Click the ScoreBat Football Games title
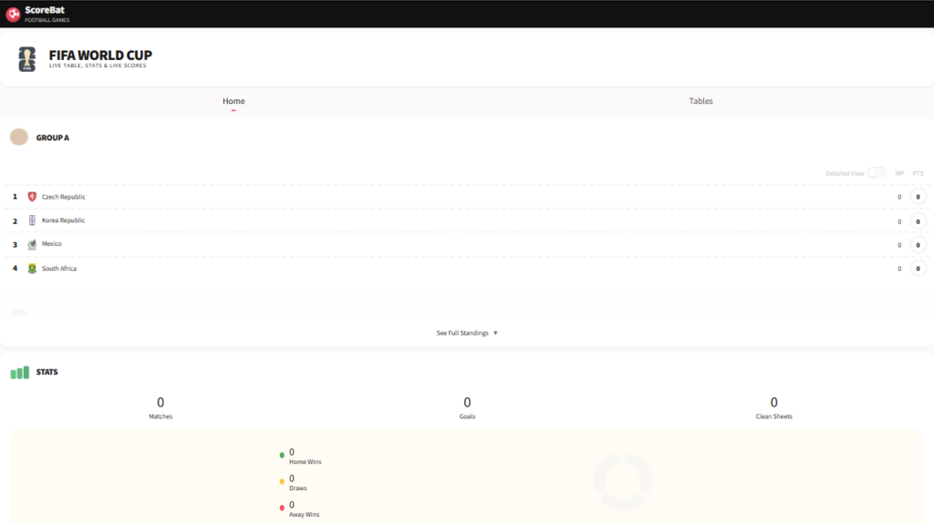 coord(47,14)
